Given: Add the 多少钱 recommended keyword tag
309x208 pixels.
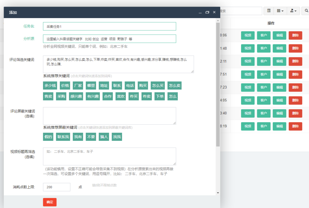Looking at the screenshot, I should click(x=50, y=85).
